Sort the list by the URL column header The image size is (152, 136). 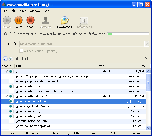[55, 66]
